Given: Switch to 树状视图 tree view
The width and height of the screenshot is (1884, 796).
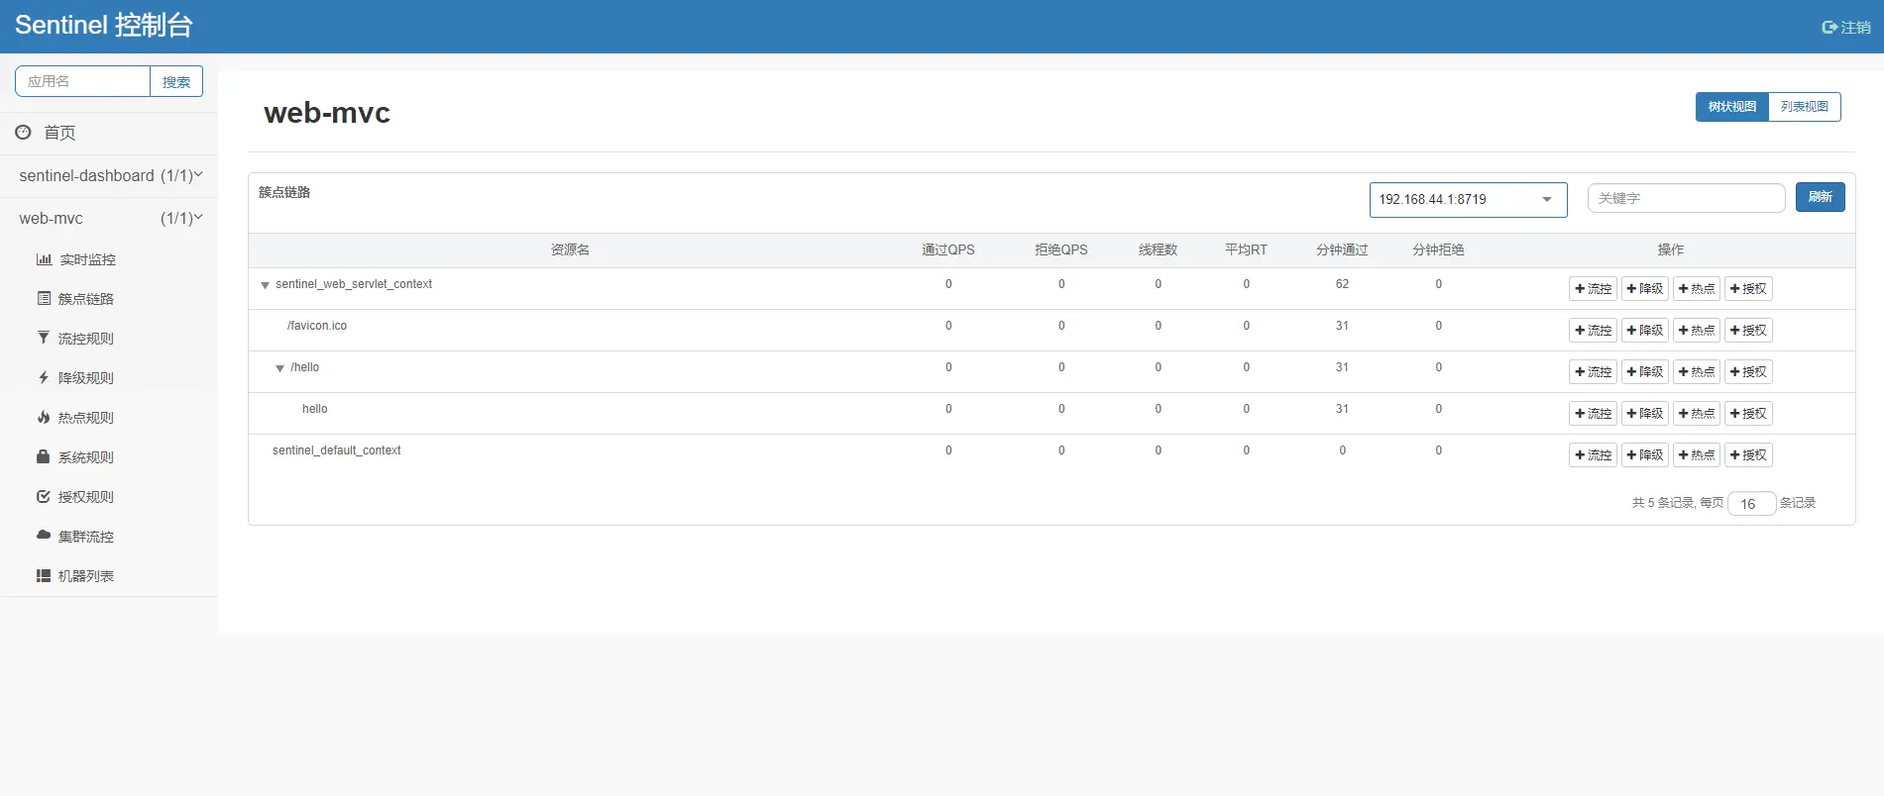Looking at the screenshot, I should tap(1731, 107).
